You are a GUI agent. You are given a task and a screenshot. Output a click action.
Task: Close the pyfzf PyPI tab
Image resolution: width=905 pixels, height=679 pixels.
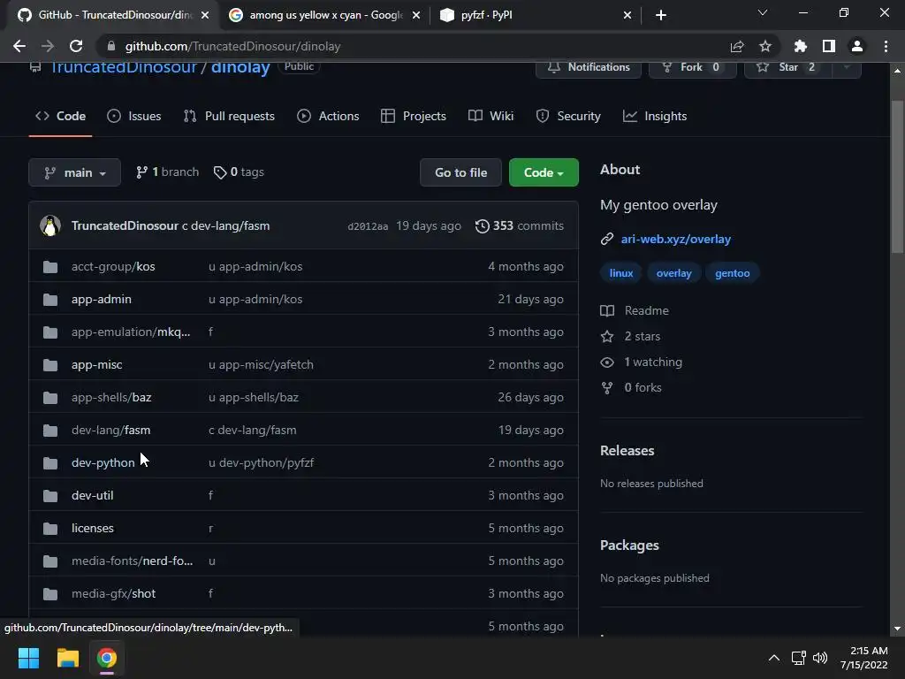pyautogui.click(x=627, y=15)
